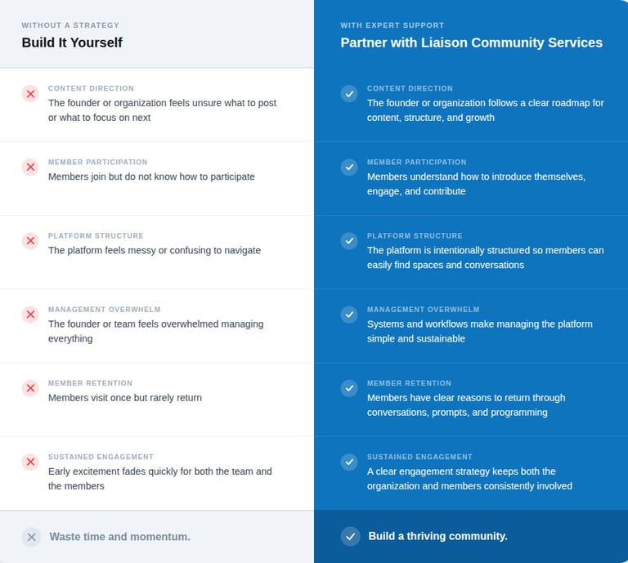Click the checkmark icon beside blue Platform Structure

(349, 241)
